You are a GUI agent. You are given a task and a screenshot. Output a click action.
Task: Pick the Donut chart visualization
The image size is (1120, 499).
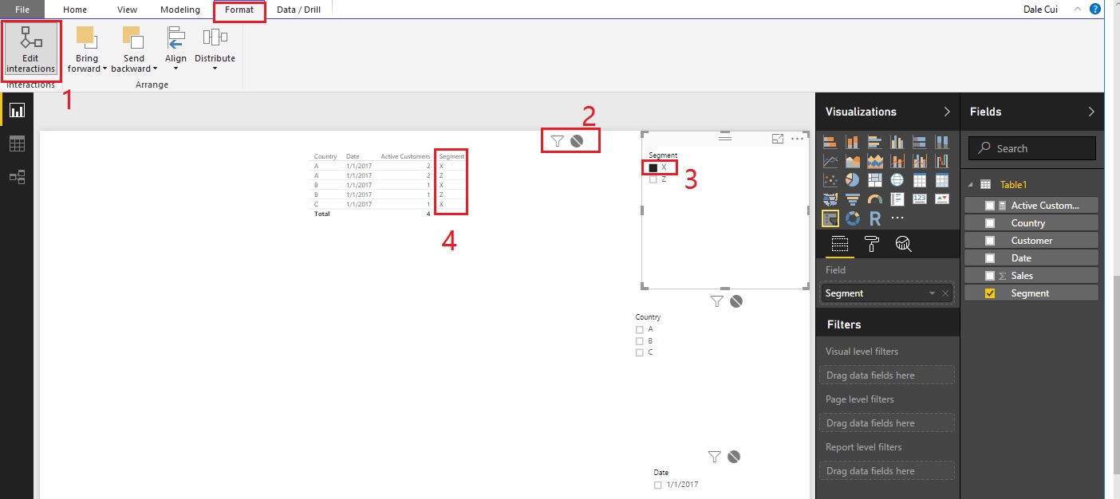pyautogui.click(x=852, y=218)
